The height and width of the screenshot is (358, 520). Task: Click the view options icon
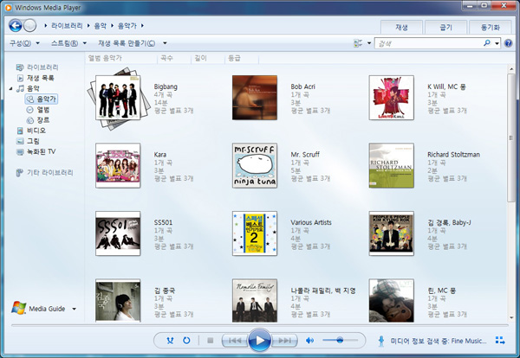tap(358, 43)
